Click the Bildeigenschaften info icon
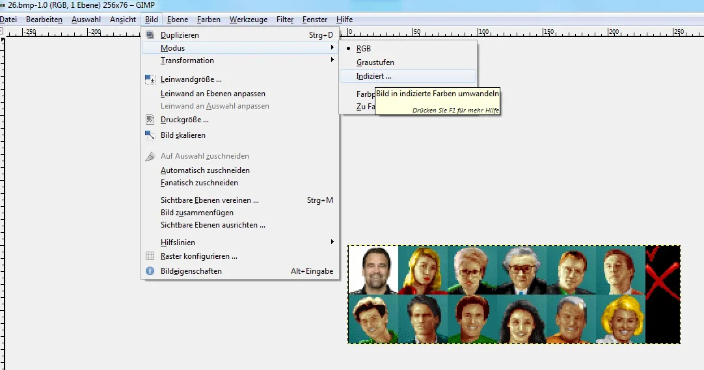This screenshot has height=370, width=704. pyautogui.click(x=150, y=271)
